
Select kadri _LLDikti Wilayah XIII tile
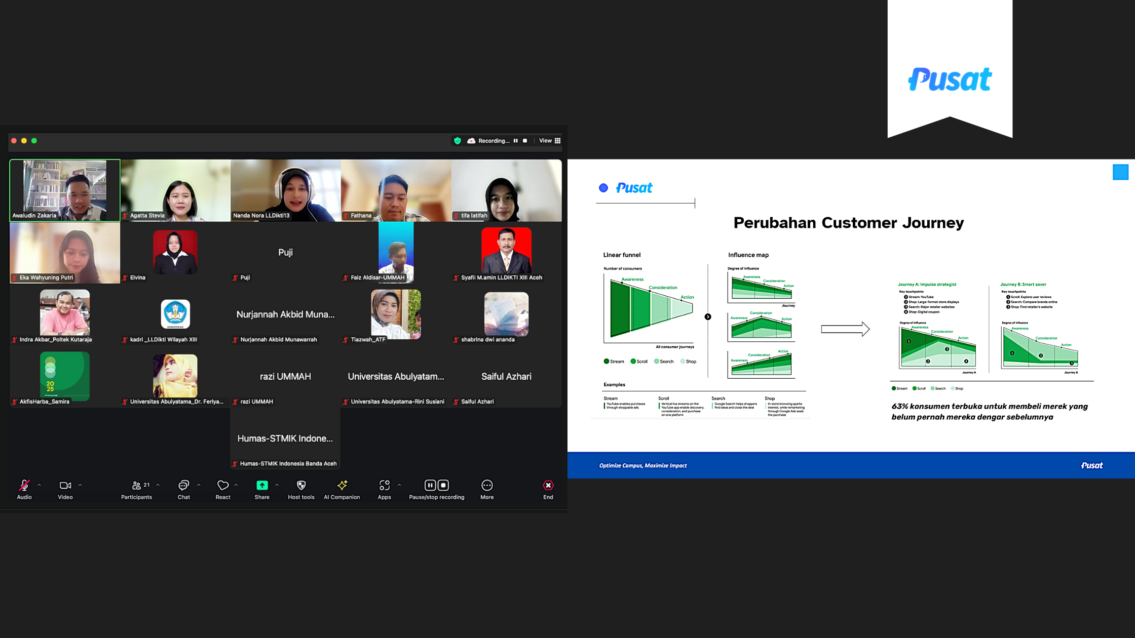175,314
